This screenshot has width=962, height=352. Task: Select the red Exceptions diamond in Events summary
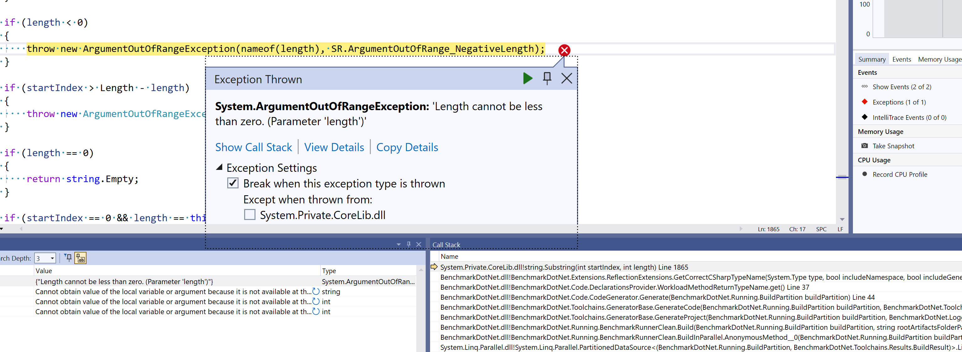click(x=865, y=101)
